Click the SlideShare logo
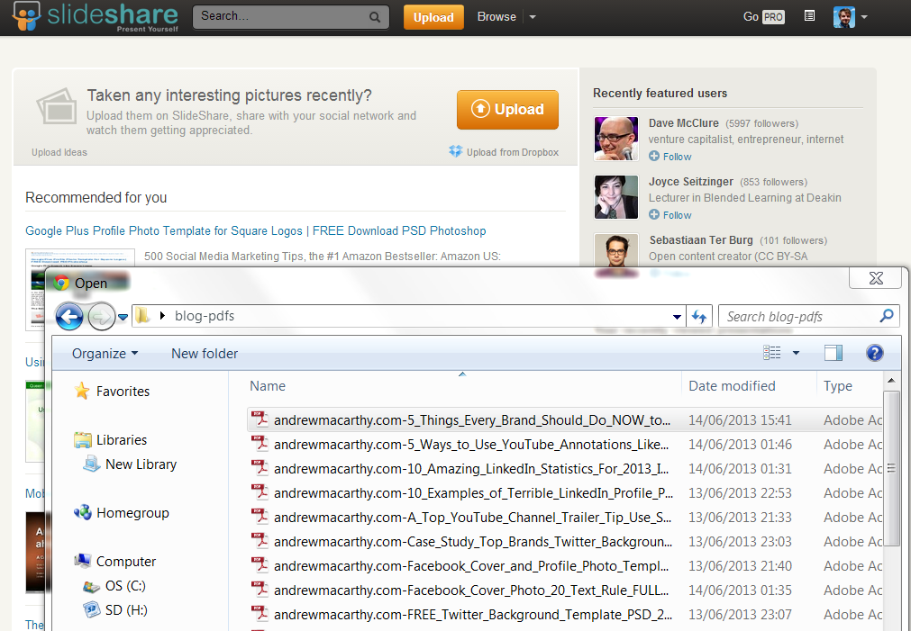The image size is (911, 631). click(x=96, y=16)
